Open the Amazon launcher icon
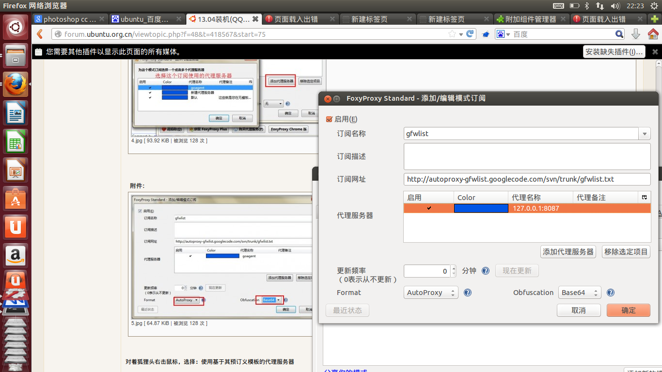The image size is (662, 372). [x=16, y=256]
